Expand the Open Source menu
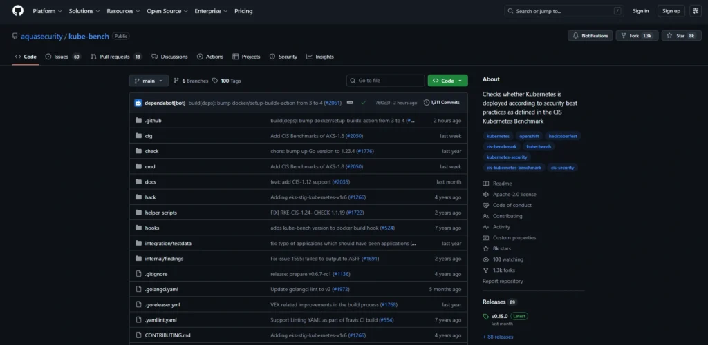 167,11
